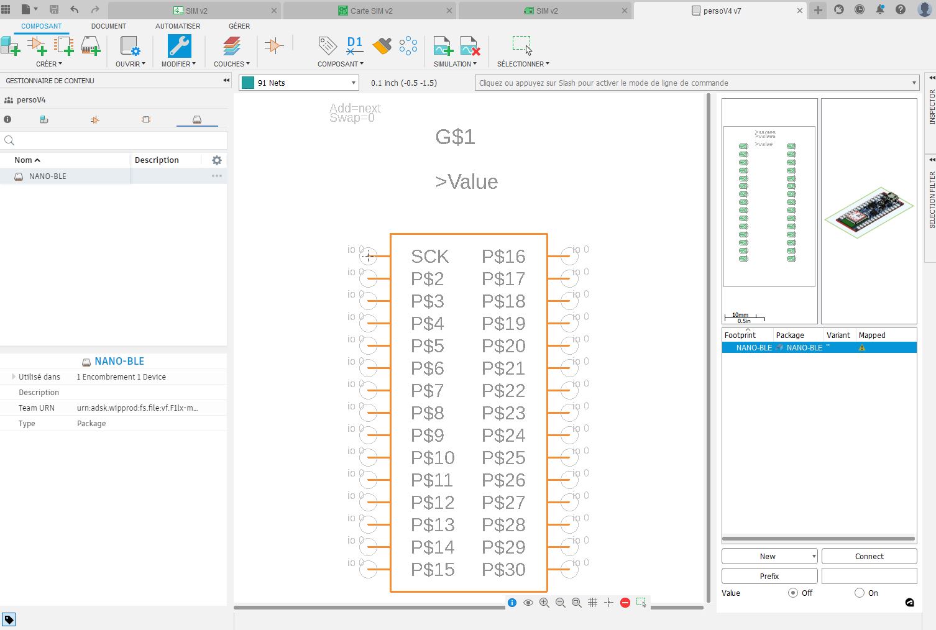
Task: Open the Automatiser menu
Action: coord(177,26)
